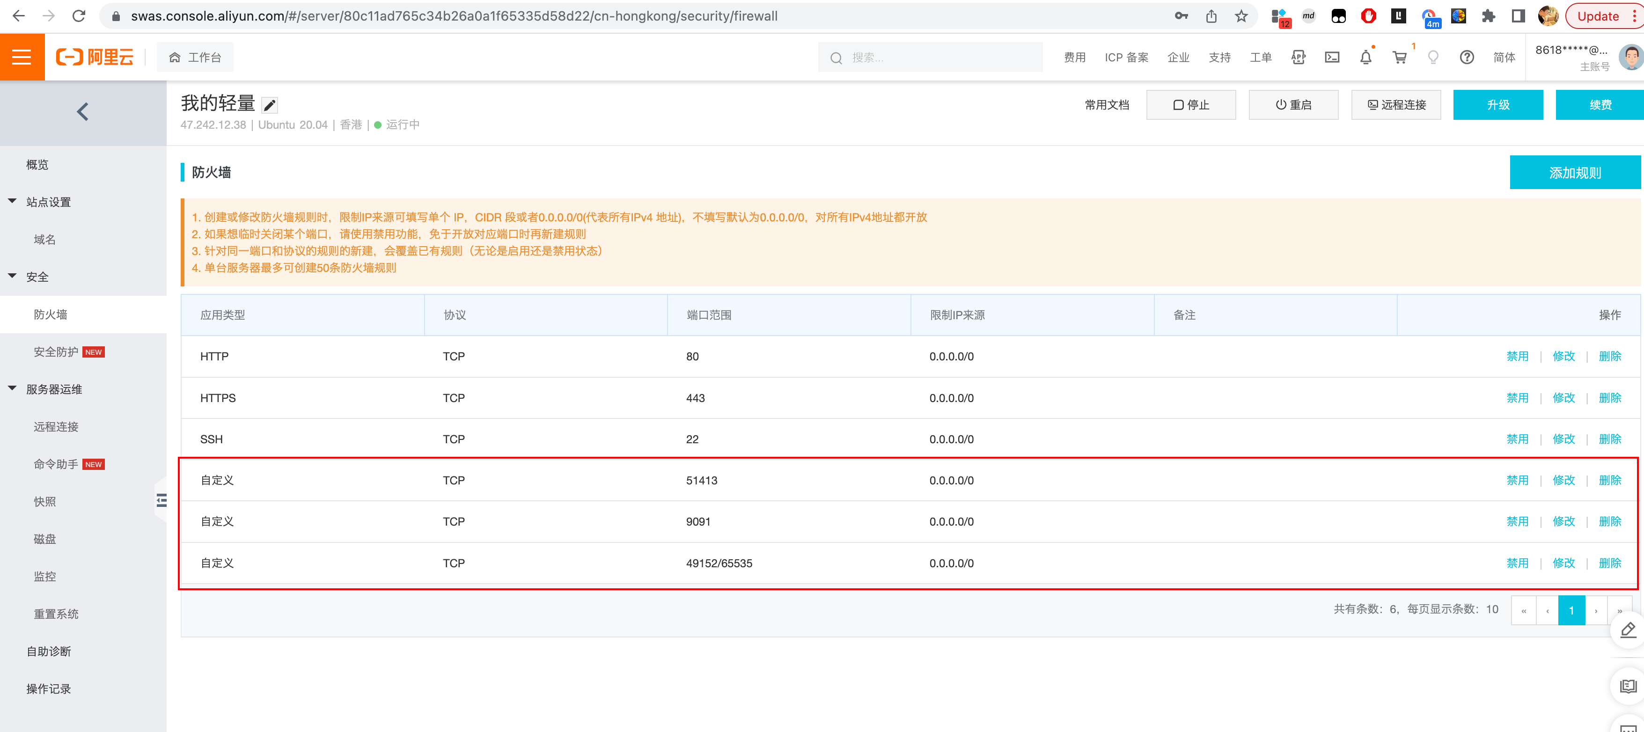Open the help question mark icon
Viewport: 1644px width, 732px height.
click(x=1467, y=58)
